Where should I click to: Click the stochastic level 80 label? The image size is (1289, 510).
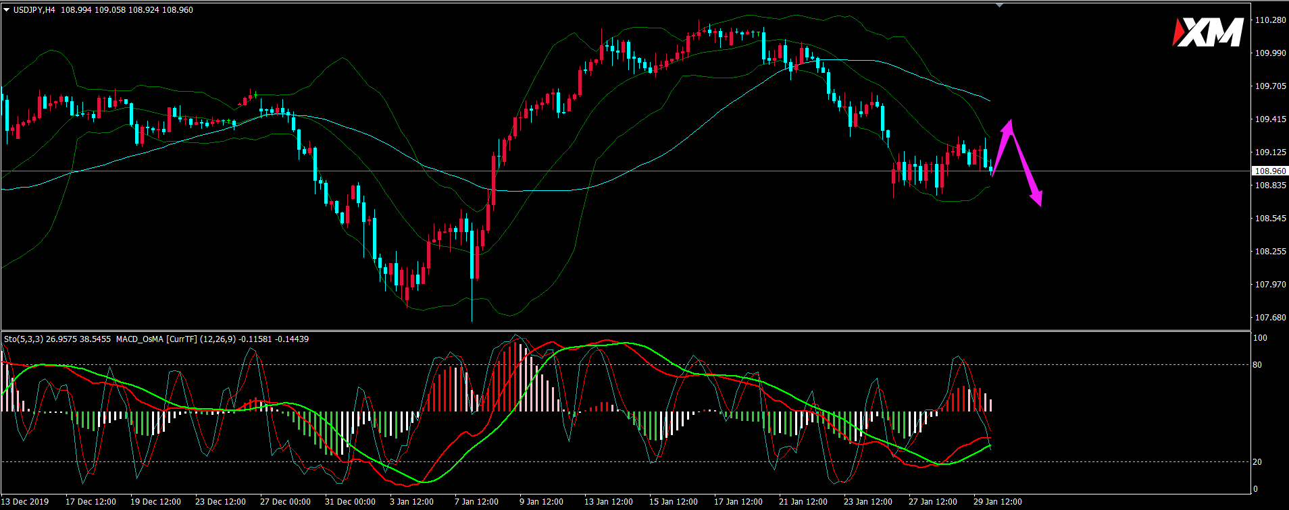[1257, 365]
